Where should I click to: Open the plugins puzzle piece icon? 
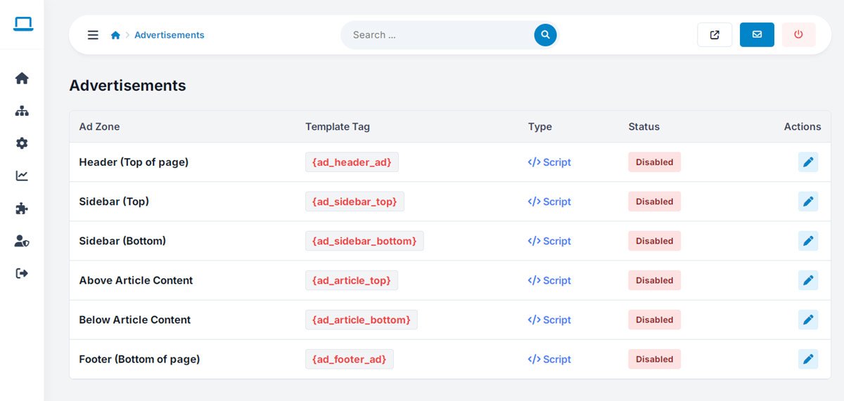pos(22,208)
